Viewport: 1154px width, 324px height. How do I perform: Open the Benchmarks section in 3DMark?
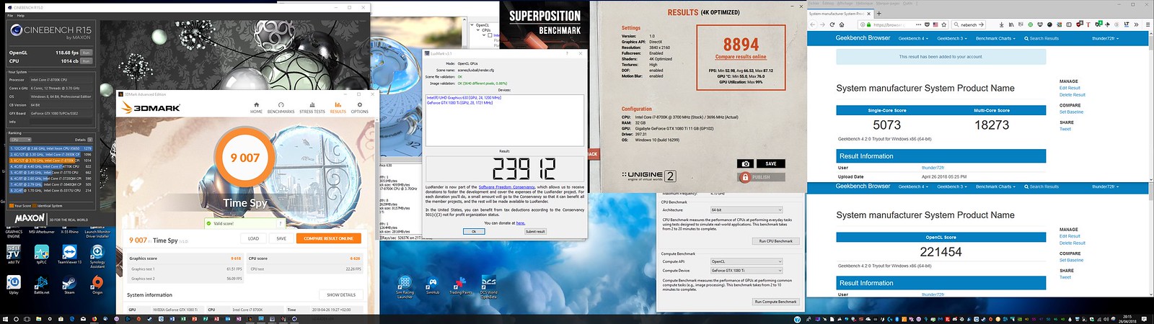point(281,107)
